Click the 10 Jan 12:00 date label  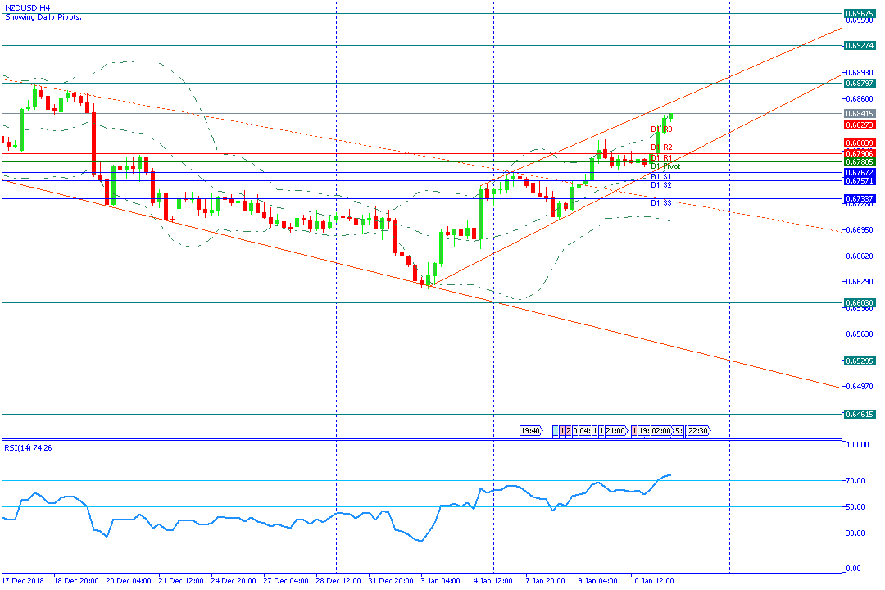652,580
